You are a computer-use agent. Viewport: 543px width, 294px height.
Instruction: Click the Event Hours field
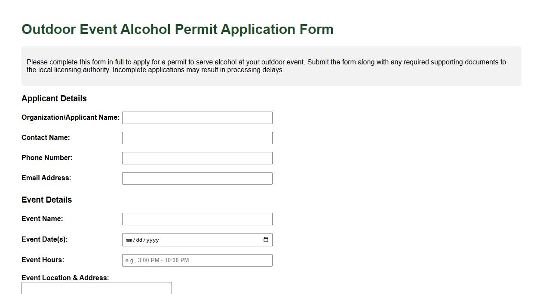(x=197, y=260)
